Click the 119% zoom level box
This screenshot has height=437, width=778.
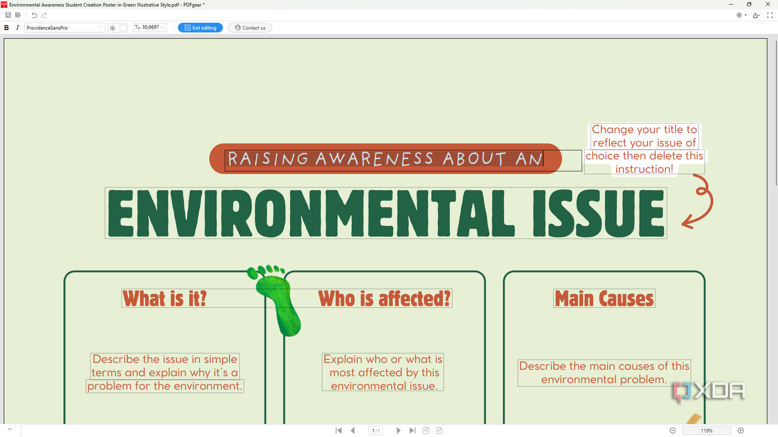(706, 431)
